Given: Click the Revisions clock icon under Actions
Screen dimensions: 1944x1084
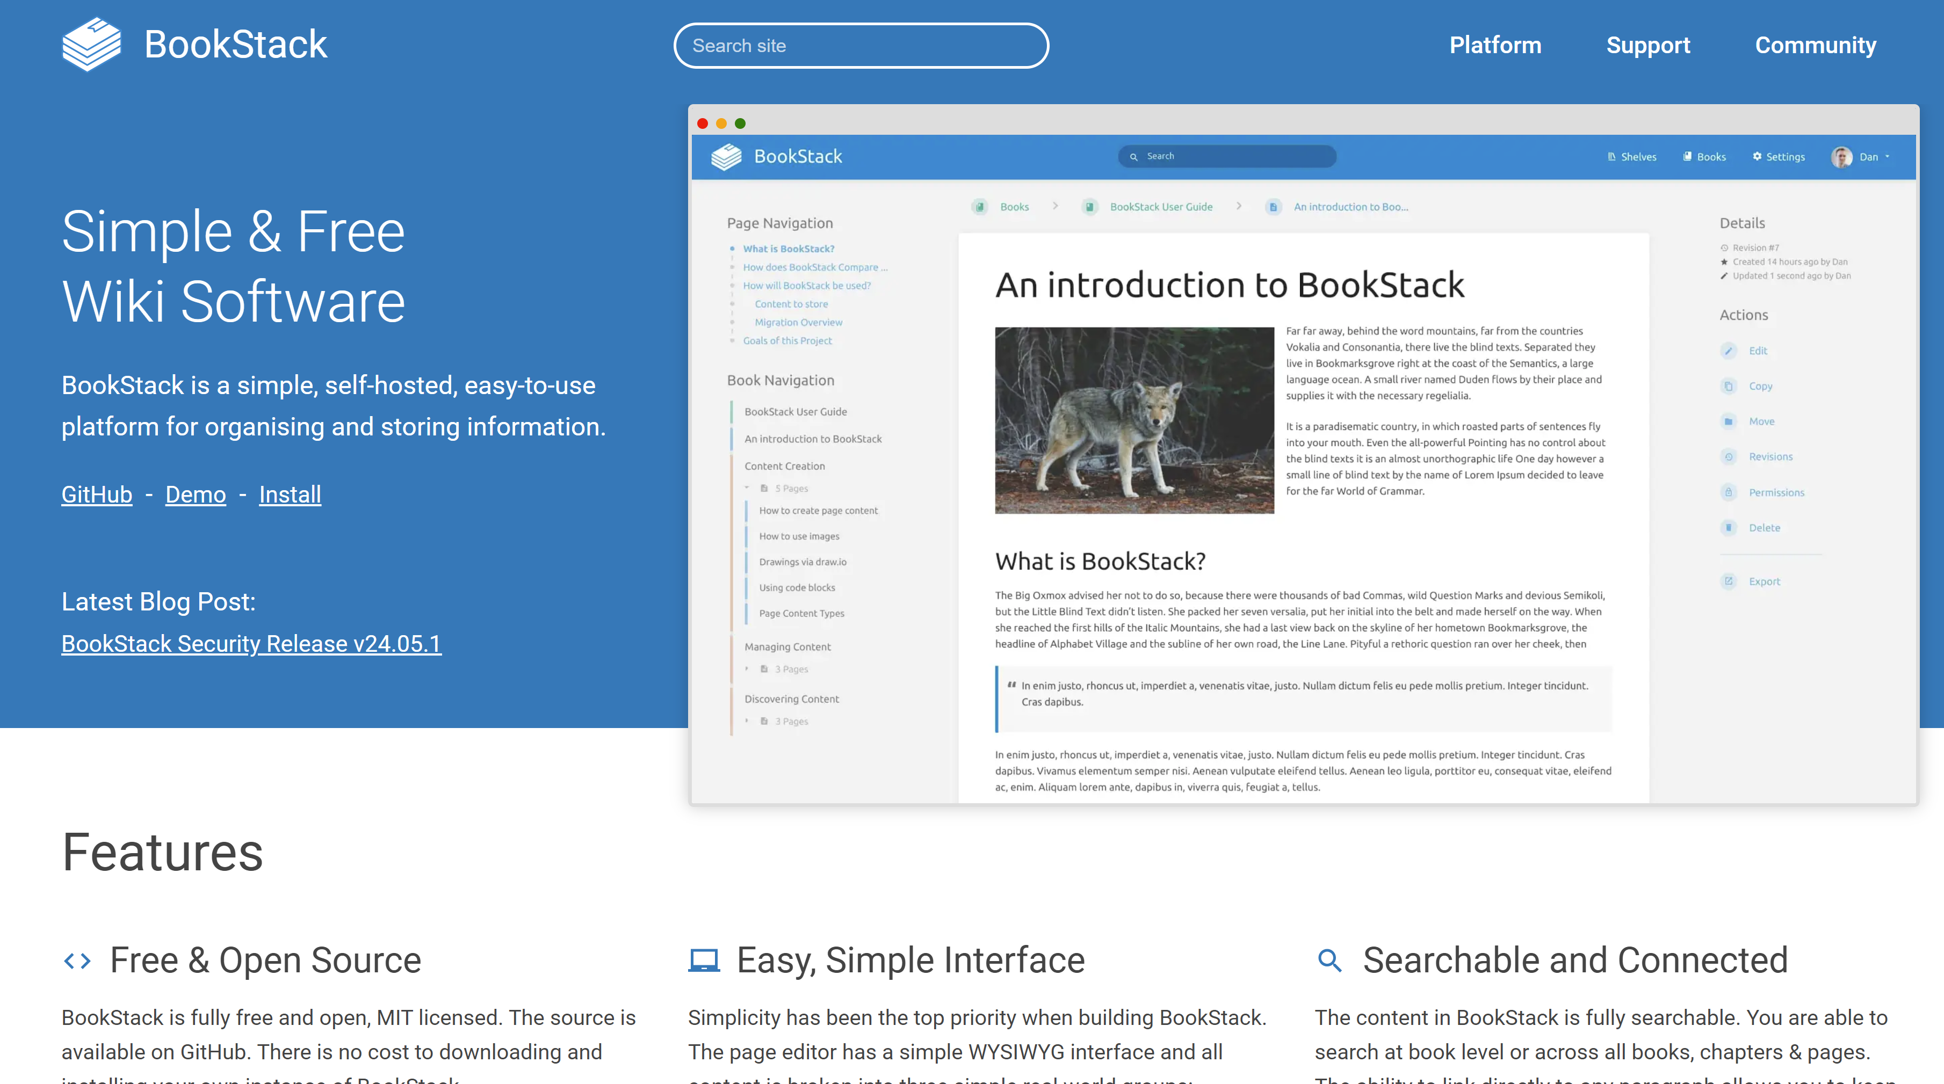Looking at the screenshot, I should (x=1728, y=457).
